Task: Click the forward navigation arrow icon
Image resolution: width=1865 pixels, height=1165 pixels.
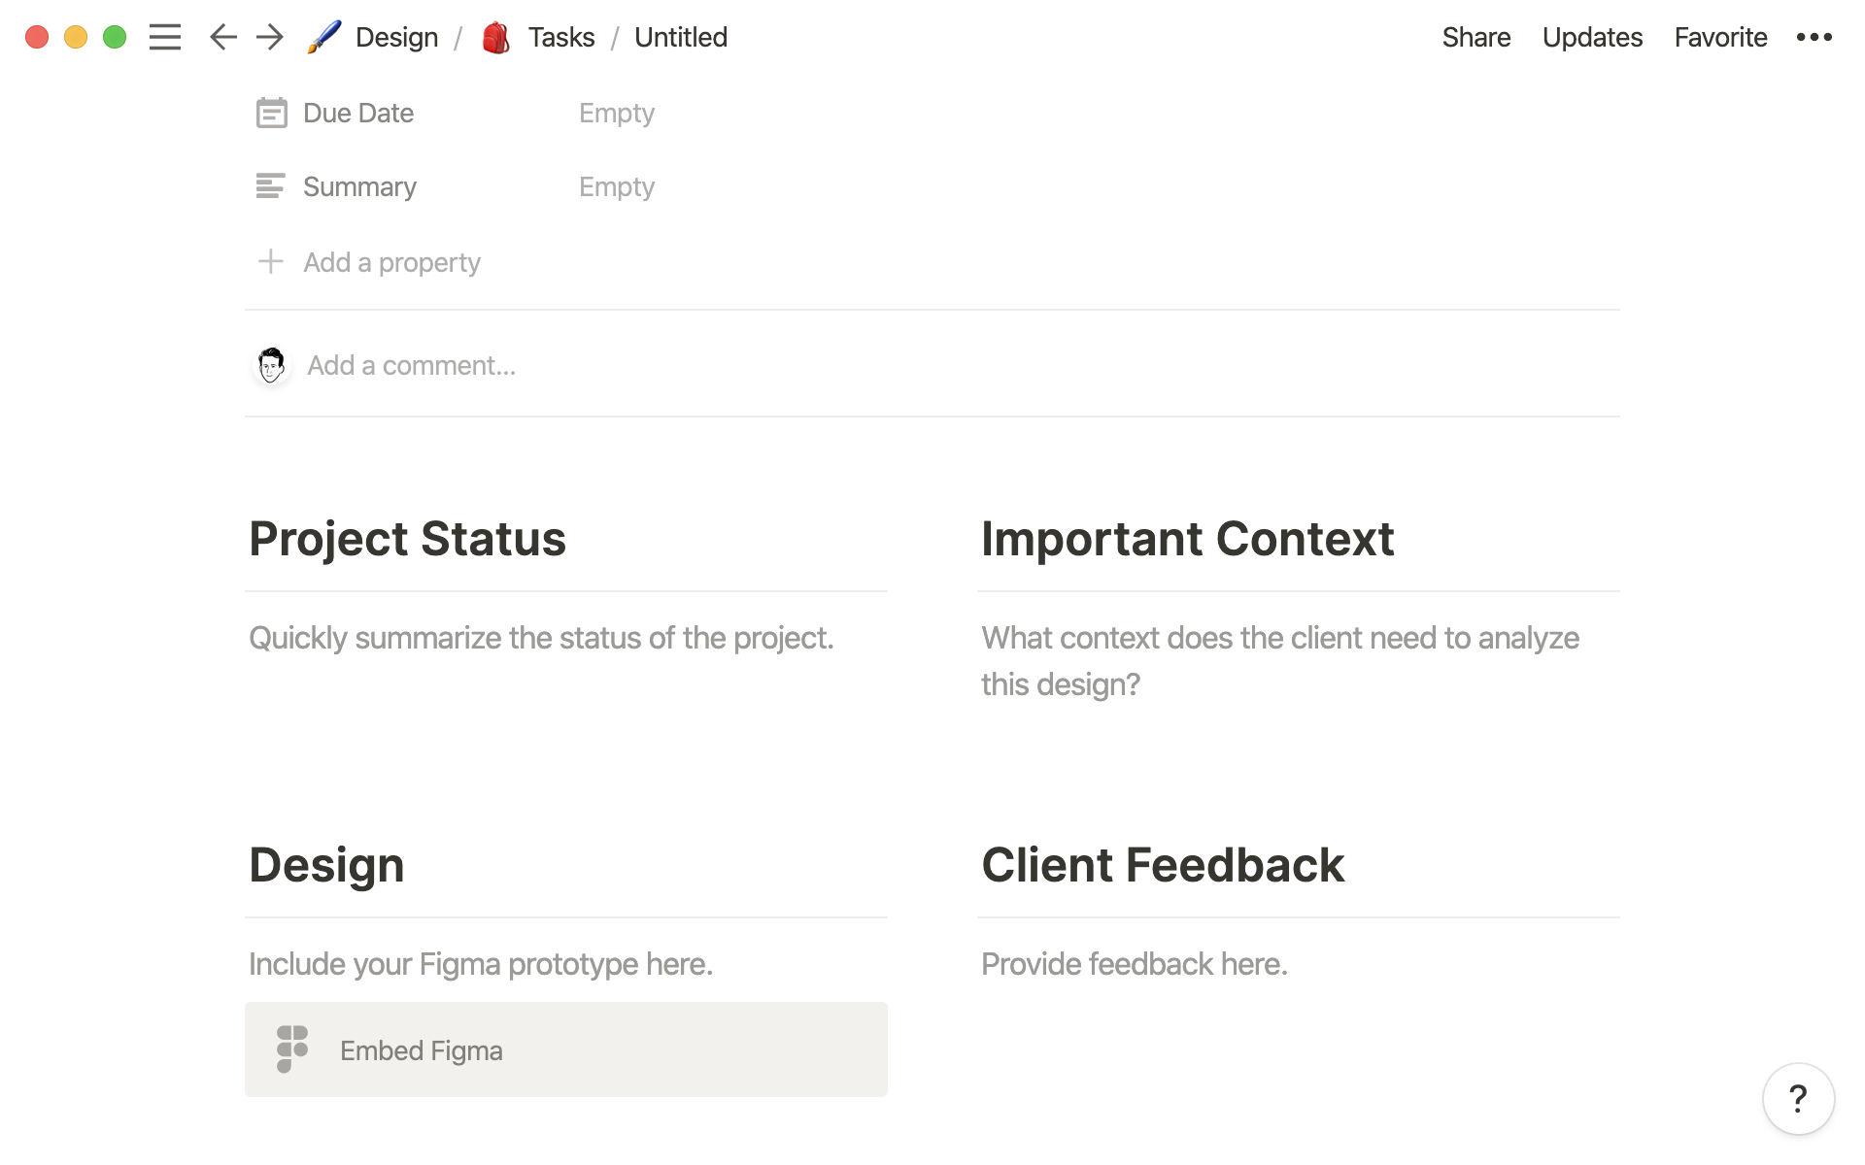Action: pyautogui.click(x=268, y=36)
